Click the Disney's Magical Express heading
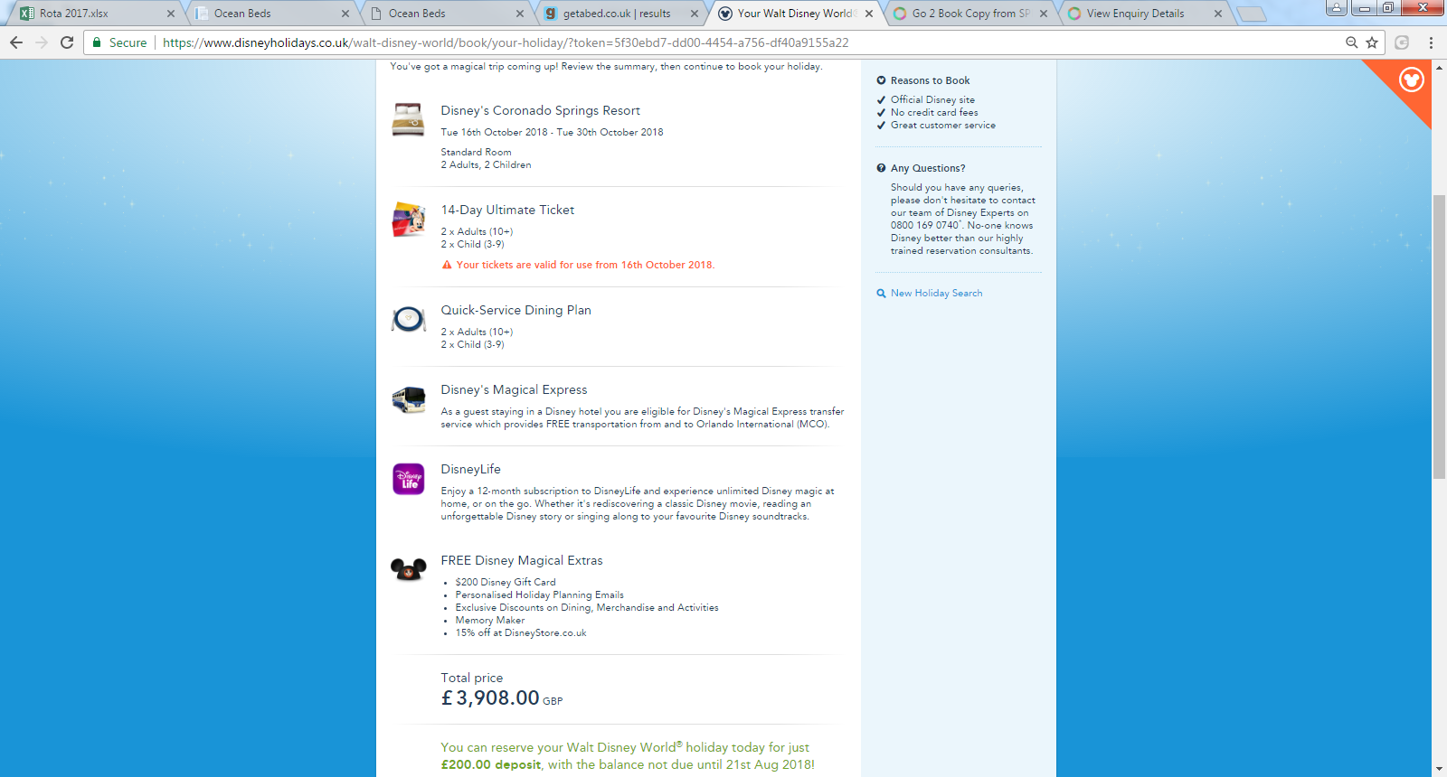 click(514, 389)
